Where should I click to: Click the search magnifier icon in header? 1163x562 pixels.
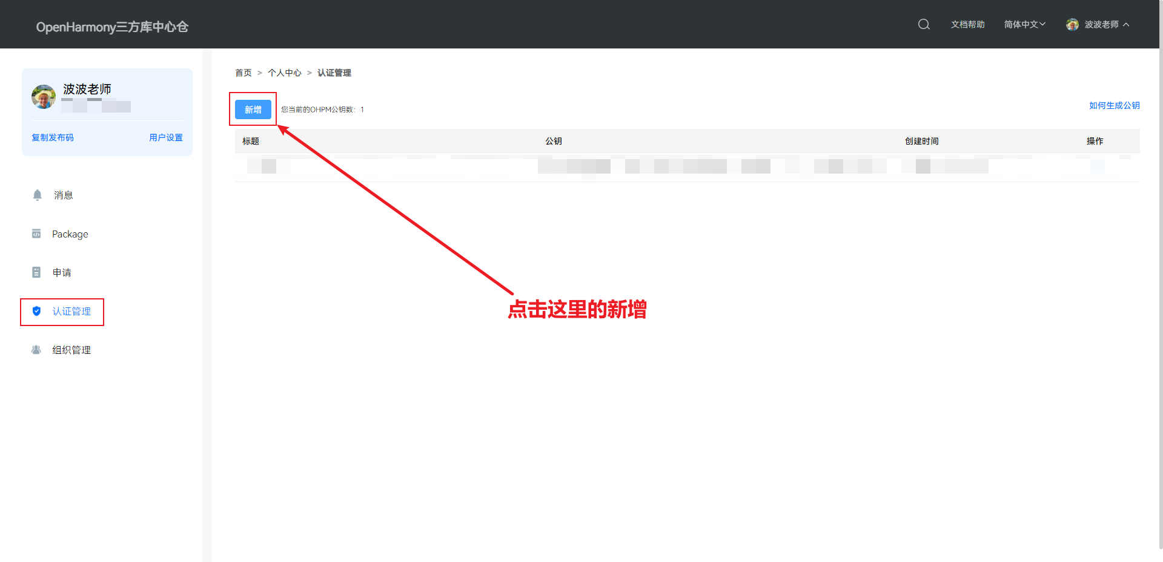924,24
